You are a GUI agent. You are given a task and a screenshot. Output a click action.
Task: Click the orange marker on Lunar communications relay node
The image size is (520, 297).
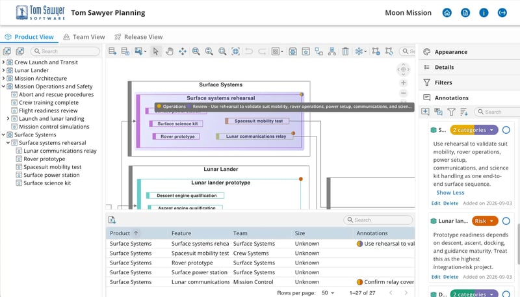pos(293,134)
